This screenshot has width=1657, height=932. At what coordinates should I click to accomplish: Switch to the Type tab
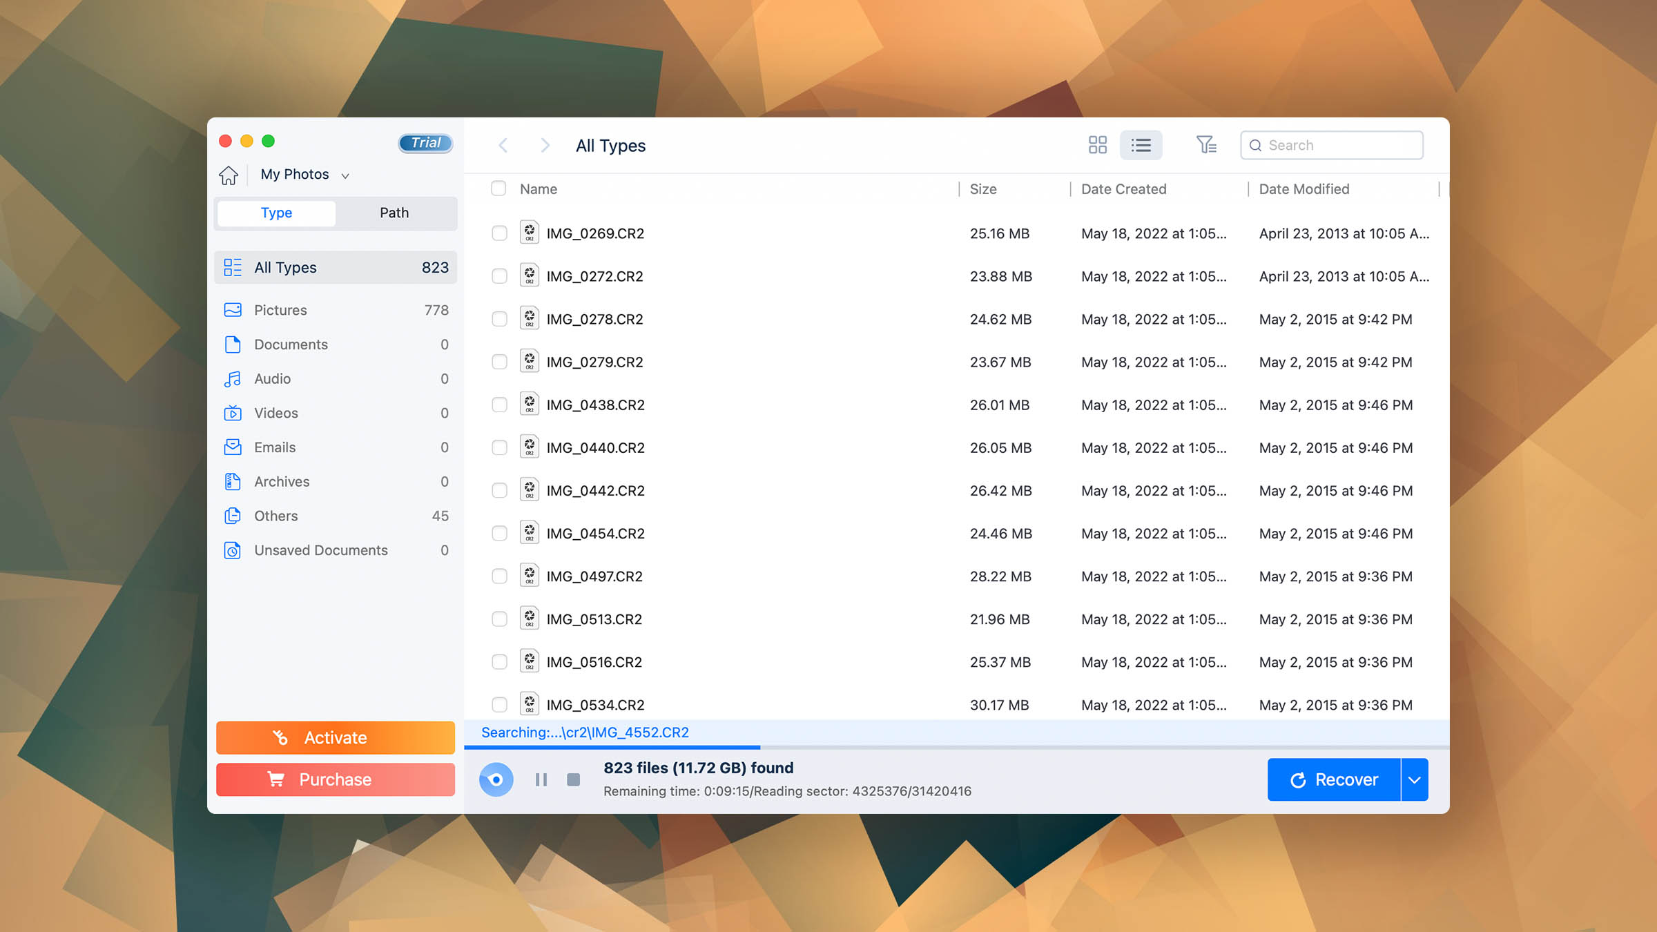click(x=276, y=213)
